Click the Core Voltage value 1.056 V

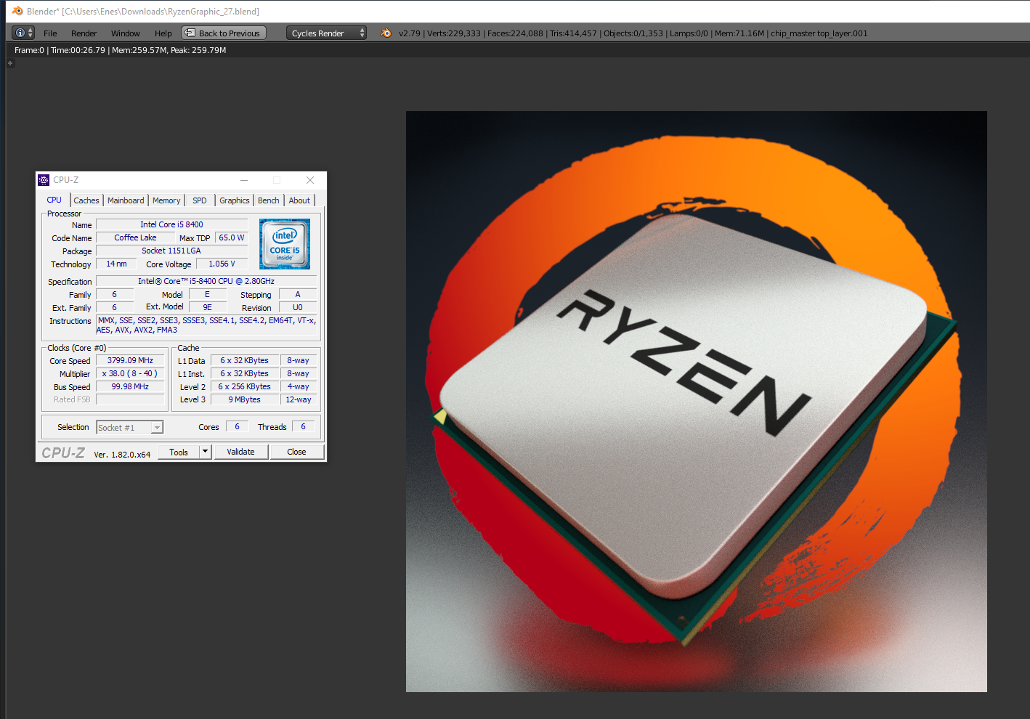click(222, 264)
